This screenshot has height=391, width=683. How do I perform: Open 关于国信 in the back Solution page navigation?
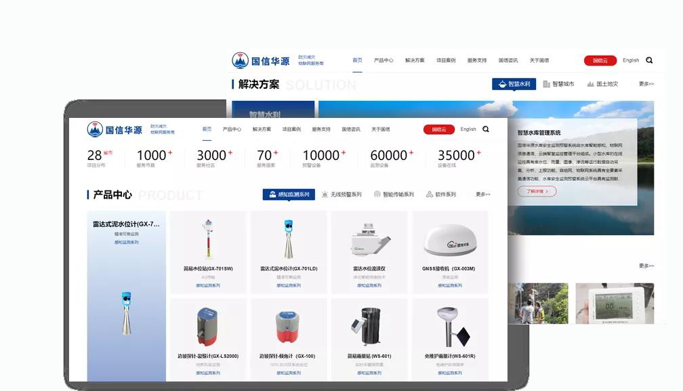click(539, 60)
